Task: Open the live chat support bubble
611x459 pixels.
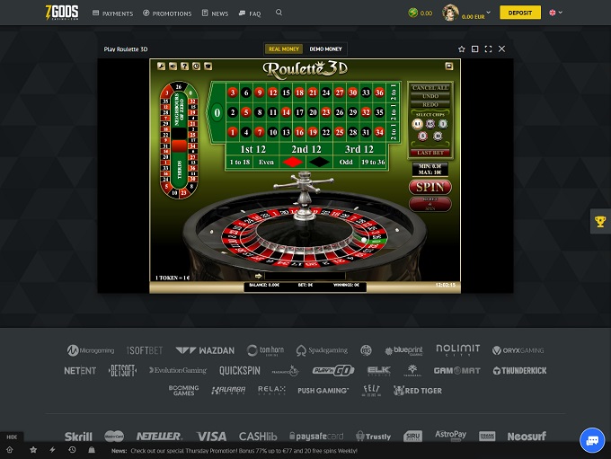Action: 591,439
